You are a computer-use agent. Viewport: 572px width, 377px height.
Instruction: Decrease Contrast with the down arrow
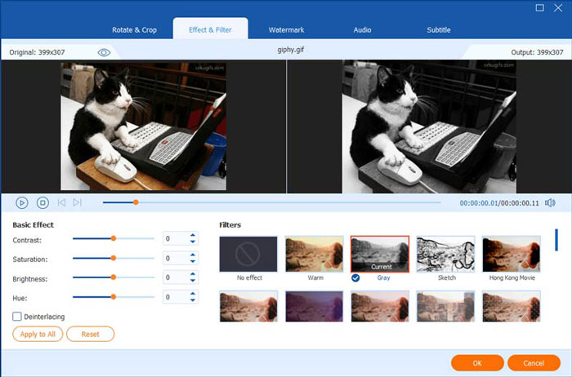(x=193, y=242)
